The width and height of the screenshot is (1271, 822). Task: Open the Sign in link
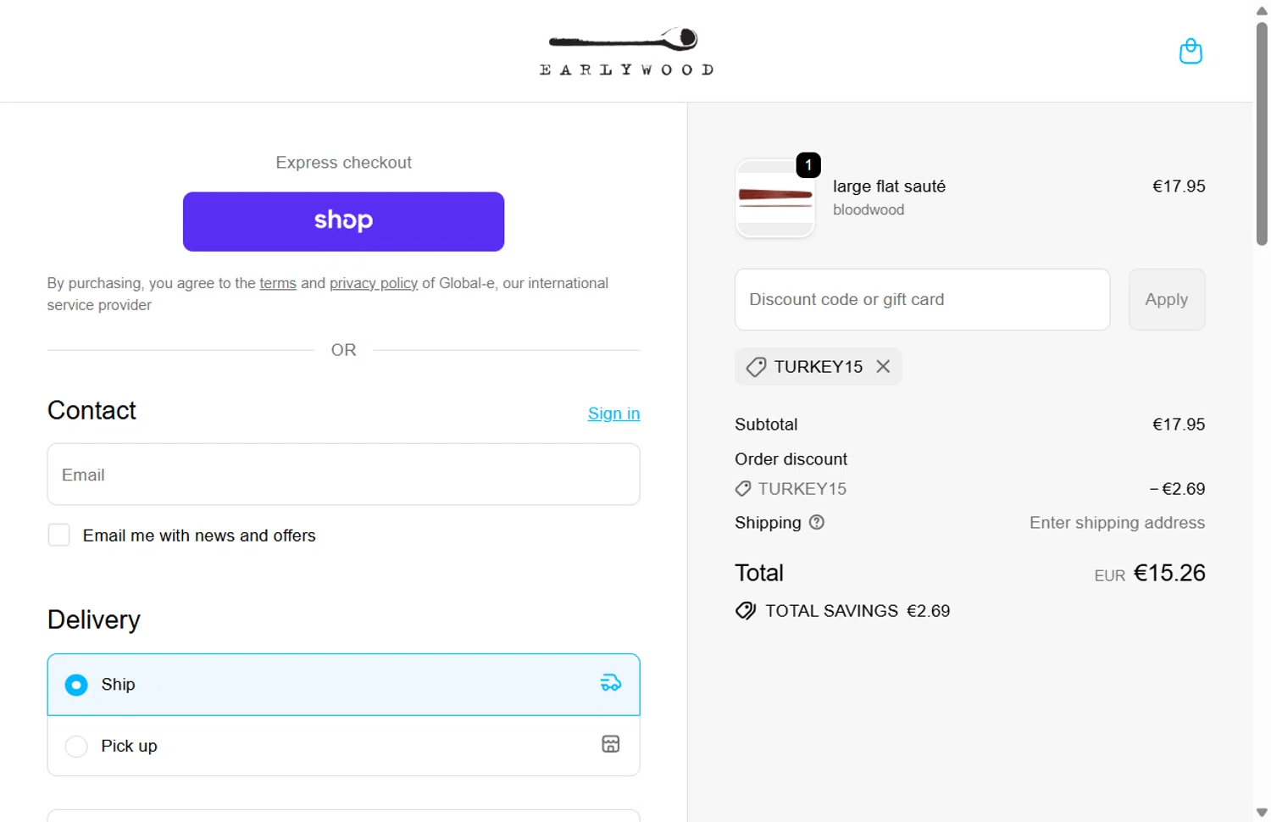click(x=613, y=414)
